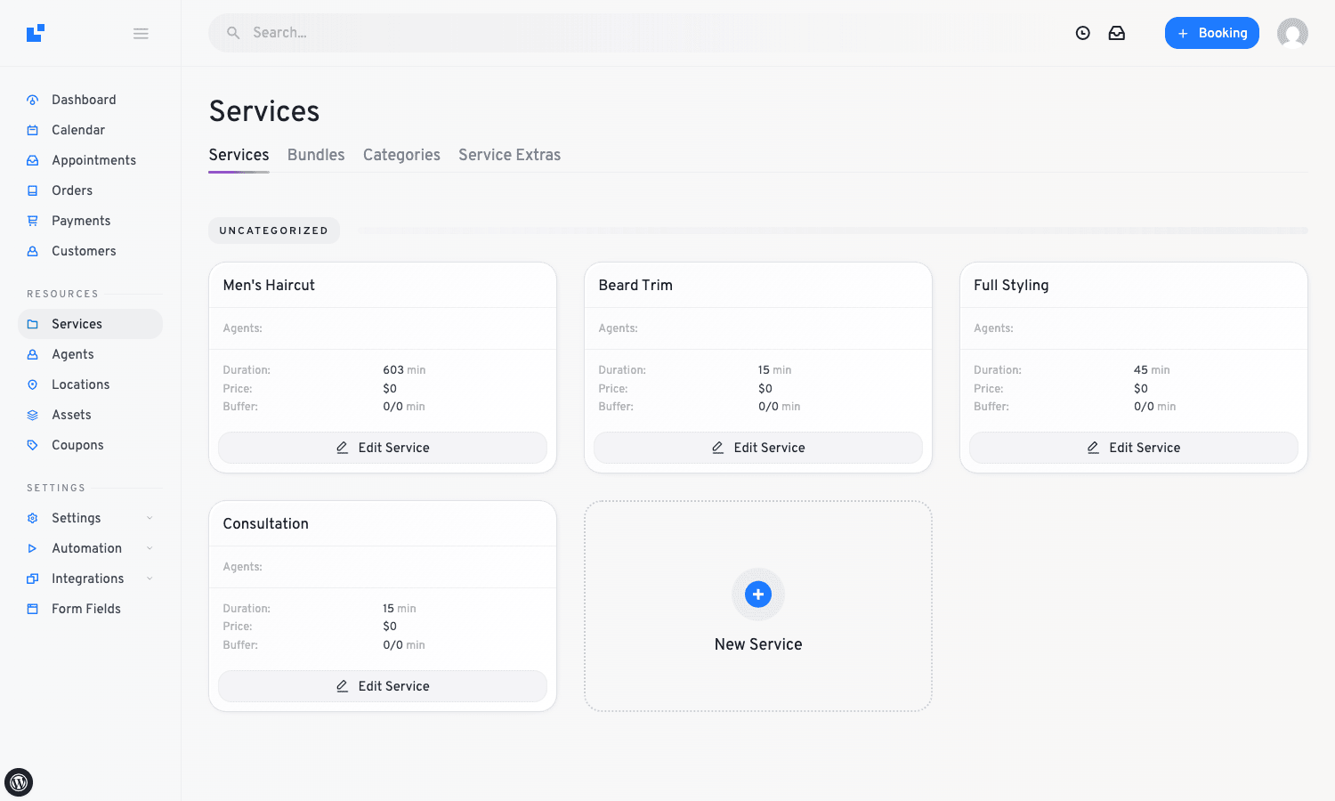Open the Beard Trim card title
This screenshot has width=1335, height=801.
635,286
